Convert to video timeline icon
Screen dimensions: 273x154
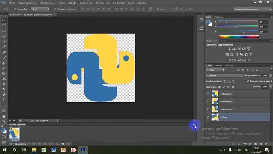coord(11,144)
